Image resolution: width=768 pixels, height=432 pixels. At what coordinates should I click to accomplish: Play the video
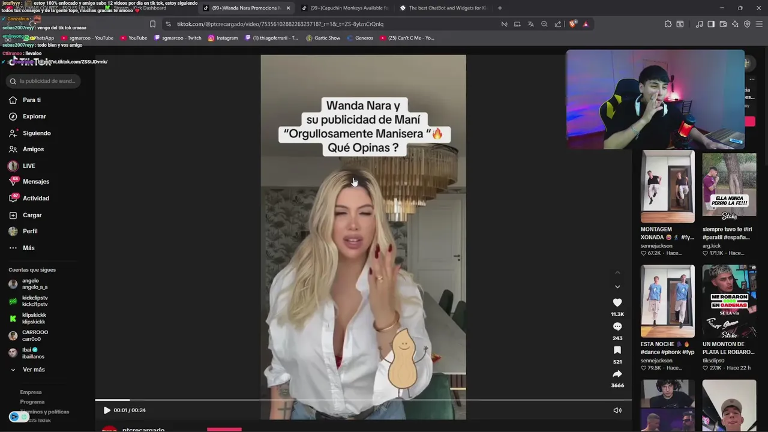pos(107,410)
